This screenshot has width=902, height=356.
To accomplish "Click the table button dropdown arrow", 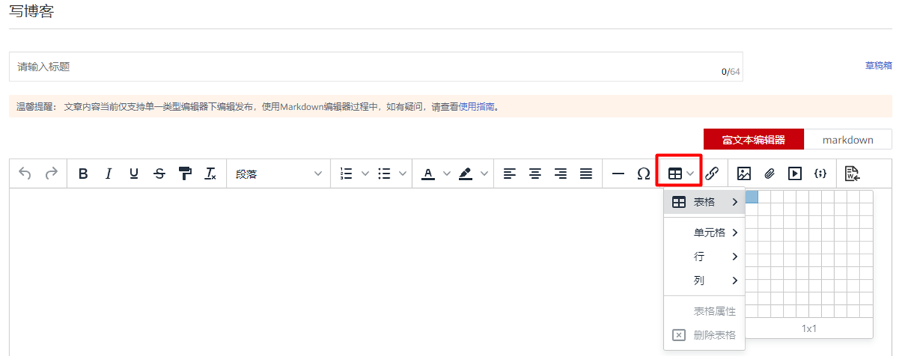I will click(691, 174).
